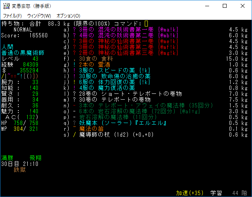Viewport: 252px width, 197px height.
Task: Click the potion symbol for 霊酒
Action: 75,65
